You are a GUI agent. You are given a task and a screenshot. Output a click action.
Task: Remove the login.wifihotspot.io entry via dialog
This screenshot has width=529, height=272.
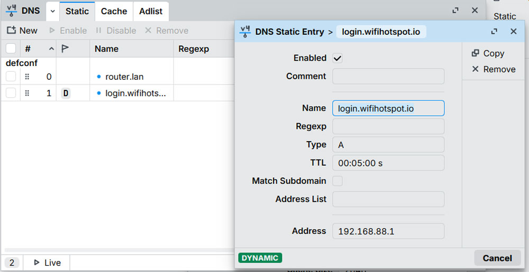pos(493,69)
